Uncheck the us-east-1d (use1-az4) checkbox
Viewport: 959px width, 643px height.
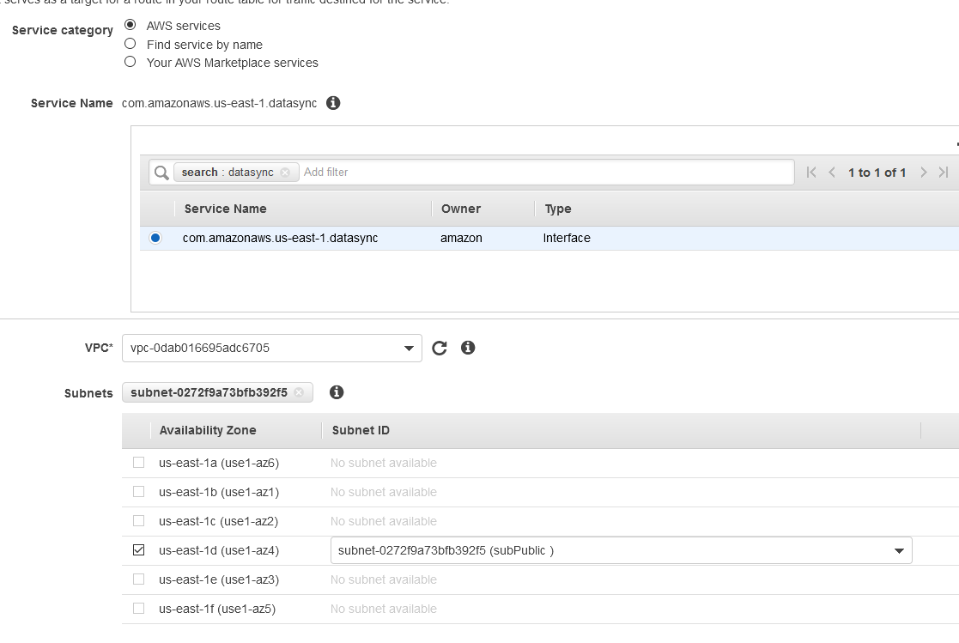[x=139, y=550]
